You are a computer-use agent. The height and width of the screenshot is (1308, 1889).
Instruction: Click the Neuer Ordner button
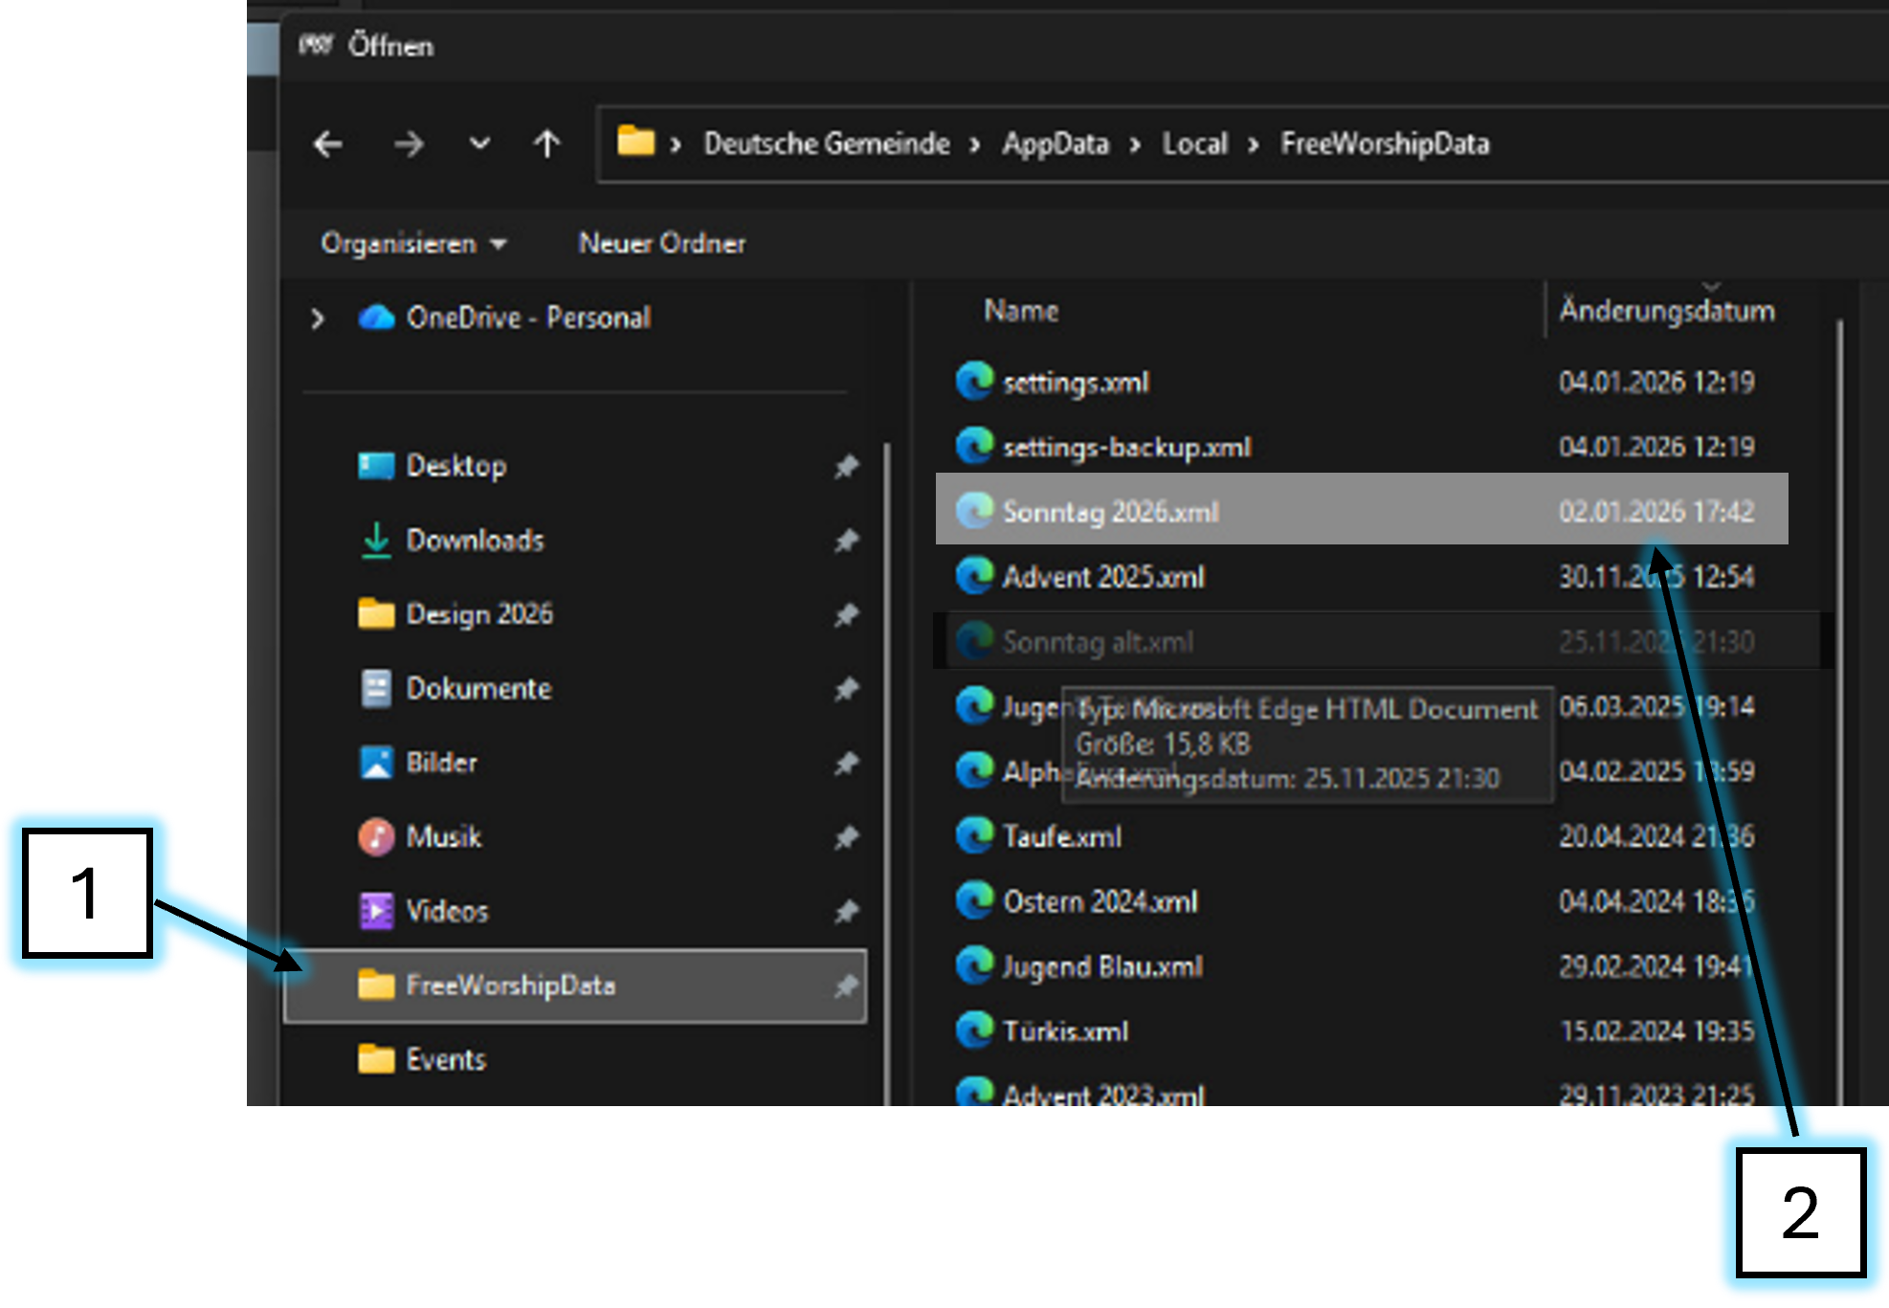[x=661, y=243]
